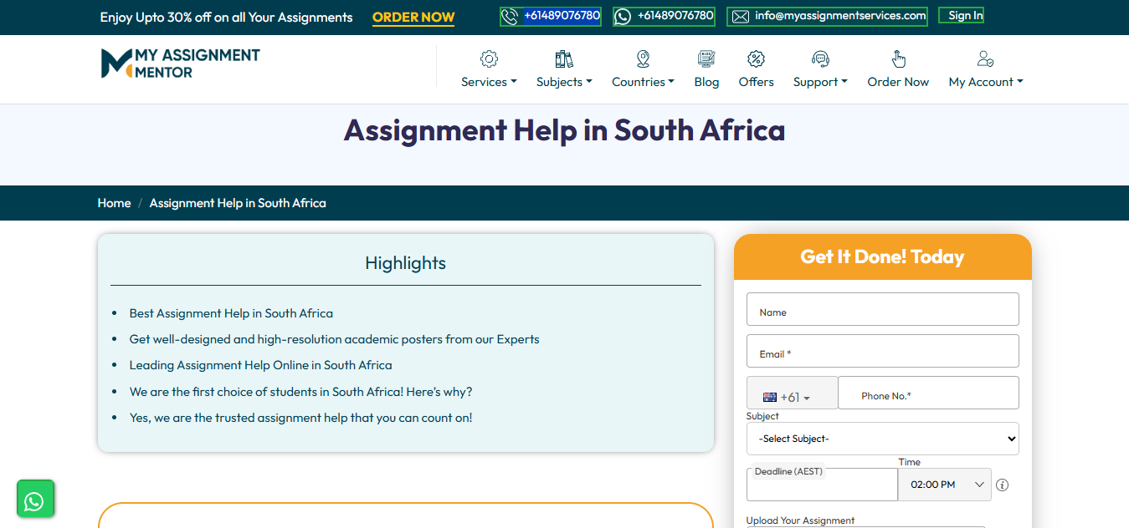Screen dimensions: 1129x528
Task: Click the Offers discount badge icon
Action: [756, 58]
